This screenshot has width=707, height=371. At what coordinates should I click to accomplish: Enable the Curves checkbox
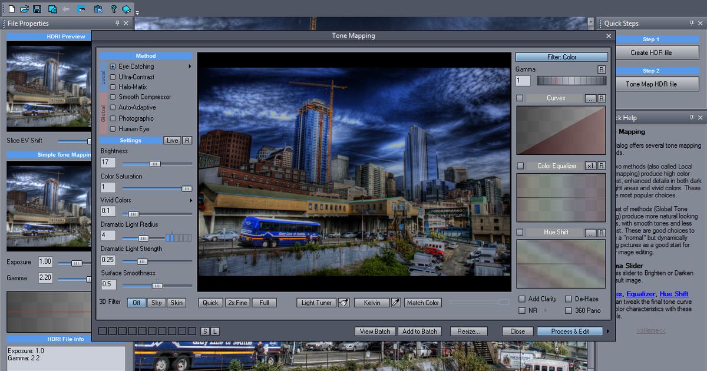[x=520, y=98]
